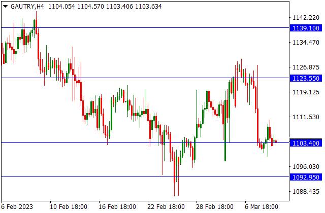Click the 1092.950 horizontal line price label
The height and width of the screenshot is (213, 325).
point(306,177)
